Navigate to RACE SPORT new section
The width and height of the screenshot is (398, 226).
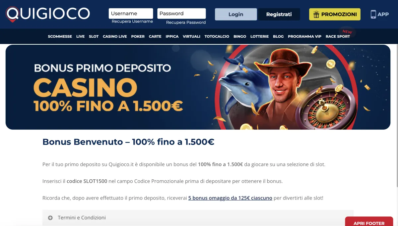pyautogui.click(x=338, y=36)
